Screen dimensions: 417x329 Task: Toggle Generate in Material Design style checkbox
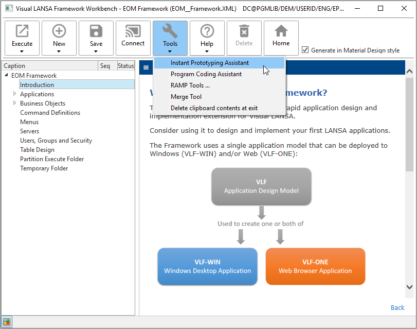pyautogui.click(x=305, y=50)
